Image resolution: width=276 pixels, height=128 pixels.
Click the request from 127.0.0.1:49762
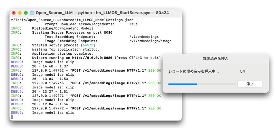coord(97,71)
